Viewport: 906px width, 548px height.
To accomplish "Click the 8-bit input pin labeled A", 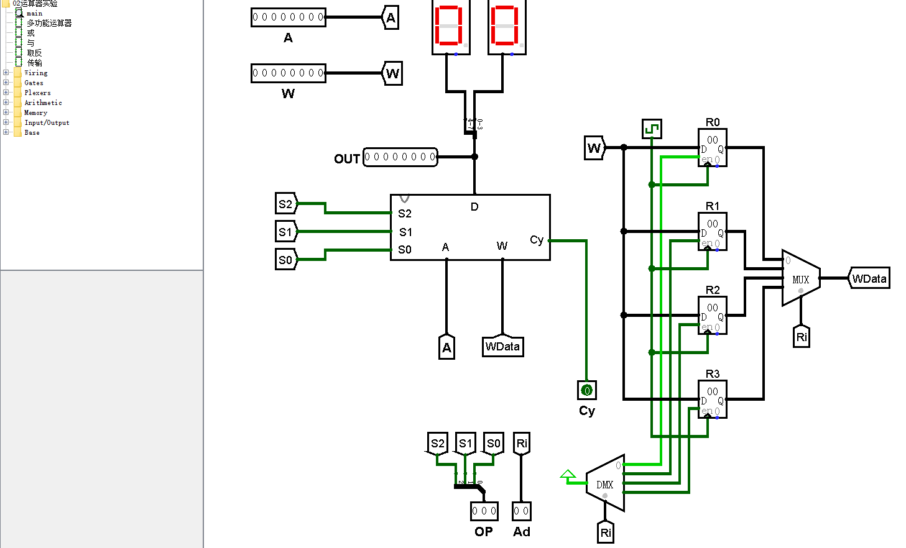I will (x=289, y=17).
